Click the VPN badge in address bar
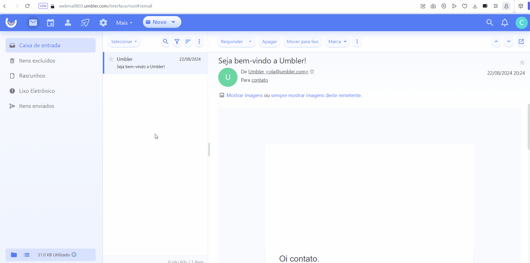The image size is (530, 263). pyautogui.click(x=43, y=6)
